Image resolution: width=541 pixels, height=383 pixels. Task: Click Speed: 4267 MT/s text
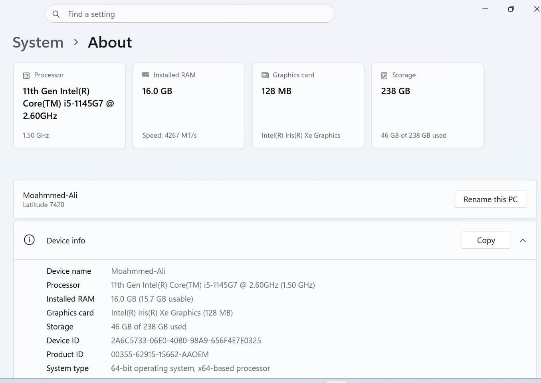click(x=169, y=135)
